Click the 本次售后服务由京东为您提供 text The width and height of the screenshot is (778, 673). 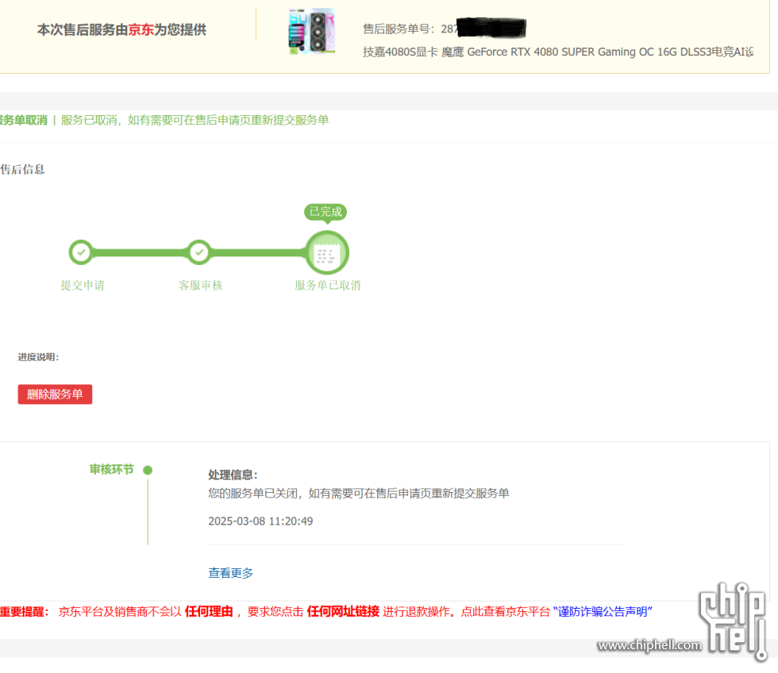(x=121, y=29)
